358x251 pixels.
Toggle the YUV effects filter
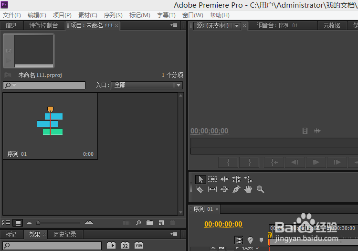point(139,246)
